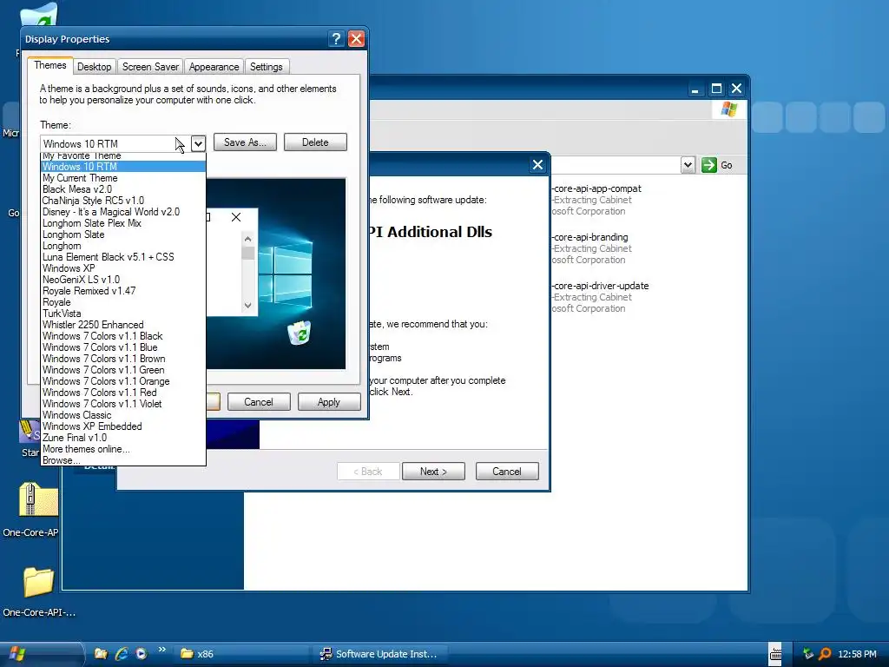889x667 pixels.
Task: Switch to the Desktop tab
Action: (x=94, y=67)
